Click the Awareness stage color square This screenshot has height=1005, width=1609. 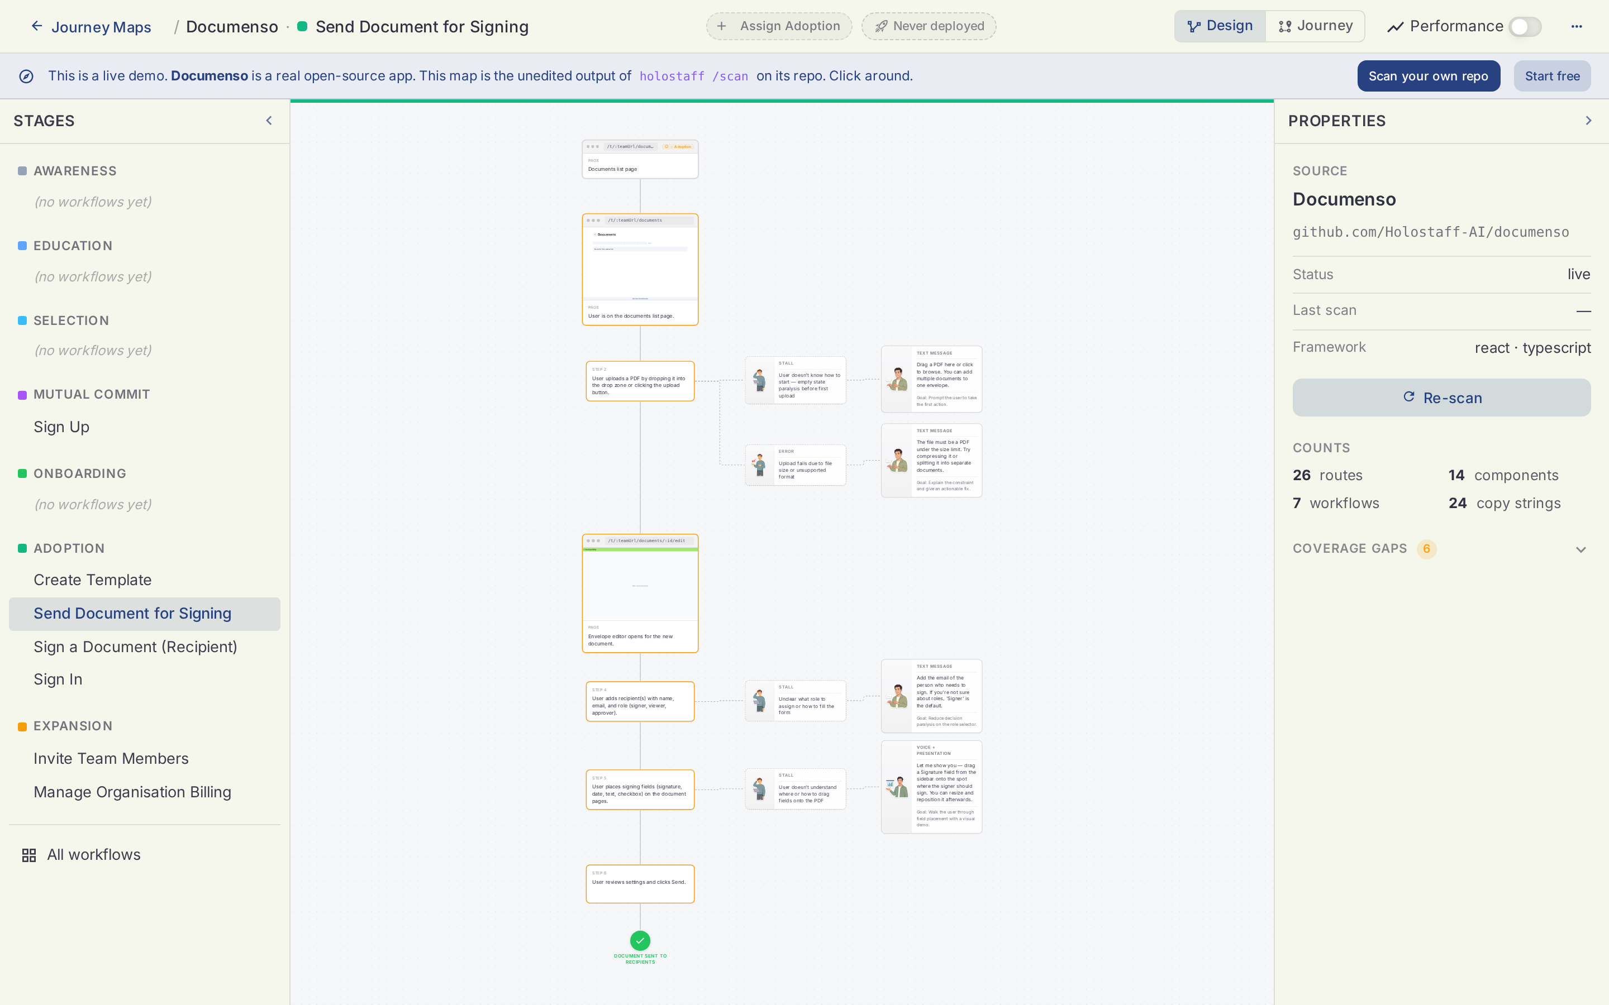[x=22, y=171]
